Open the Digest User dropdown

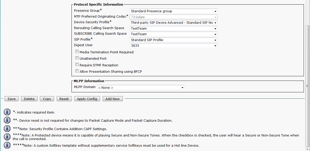point(173,46)
